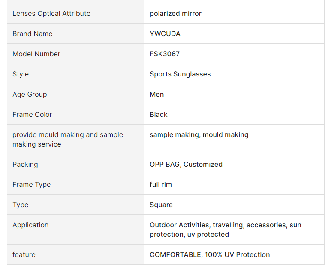The width and height of the screenshot is (325, 269).
Task: Click the 'provide mould making' service label
Action: [68, 139]
